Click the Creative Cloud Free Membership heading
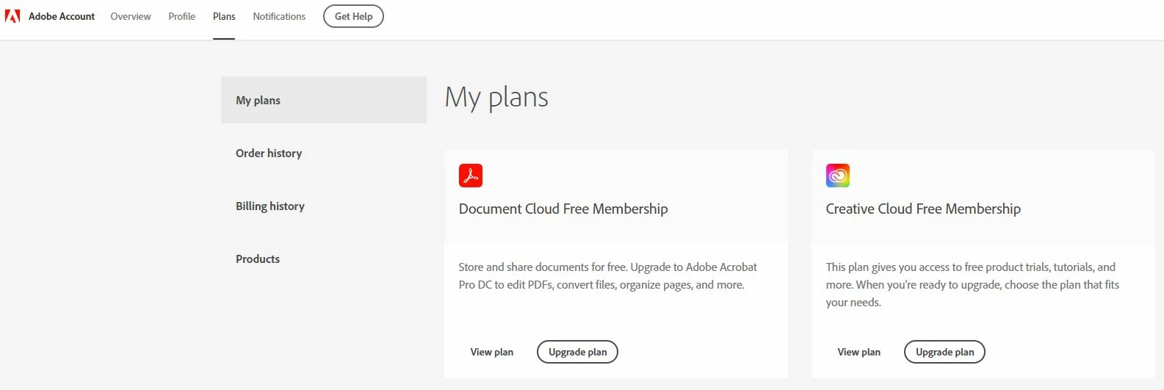Image resolution: width=1164 pixels, height=390 pixels. tap(923, 209)
